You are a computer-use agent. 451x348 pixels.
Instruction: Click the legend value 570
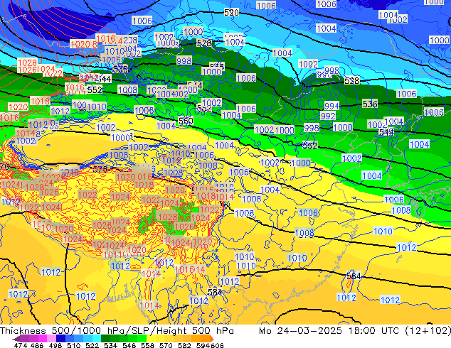166,345
